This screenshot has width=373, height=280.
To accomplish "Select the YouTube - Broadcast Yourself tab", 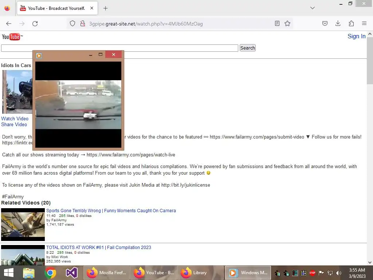I will pos(57,8).
